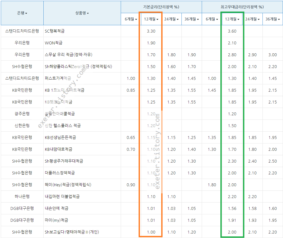Select the KB 1코노미 스마트적금 product

click(65, 90)
